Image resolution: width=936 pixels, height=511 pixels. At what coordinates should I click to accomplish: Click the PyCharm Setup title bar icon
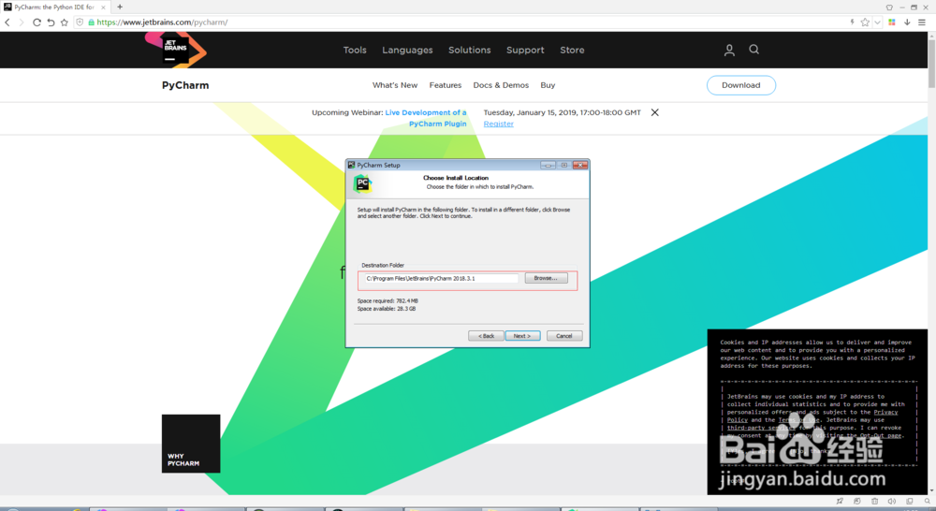(x=352, y=166)
